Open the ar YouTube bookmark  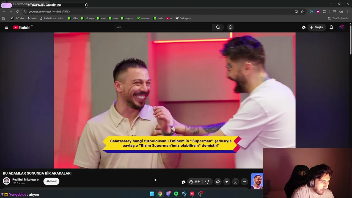tap(169, 18)
